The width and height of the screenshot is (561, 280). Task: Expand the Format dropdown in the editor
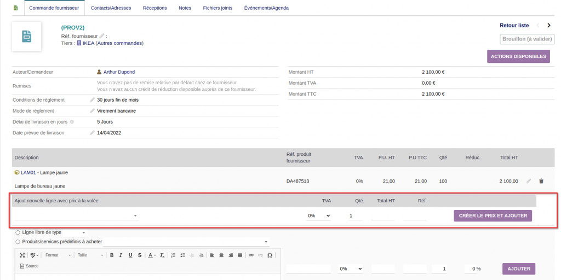pyautogui.click(x=58, y=255)
